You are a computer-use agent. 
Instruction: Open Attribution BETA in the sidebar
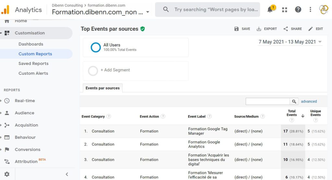click(30, 162)
